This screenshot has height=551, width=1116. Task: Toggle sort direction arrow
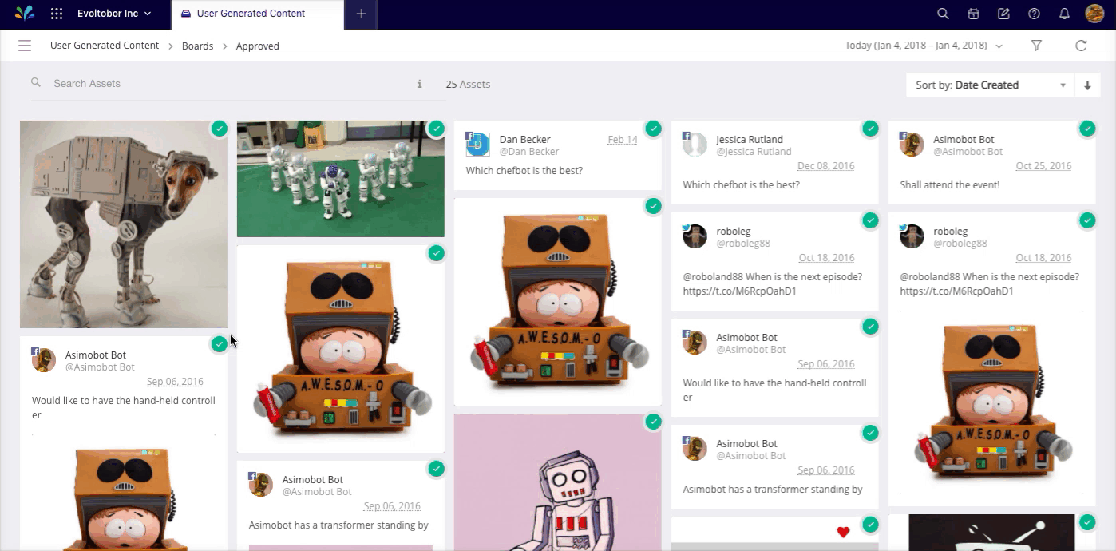pos(1087,85)
